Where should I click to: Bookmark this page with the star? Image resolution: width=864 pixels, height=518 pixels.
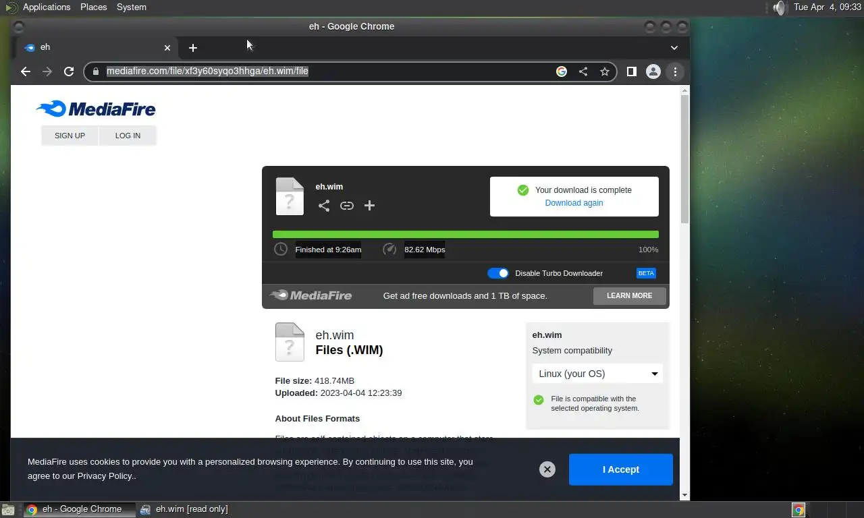click(605, 71)
